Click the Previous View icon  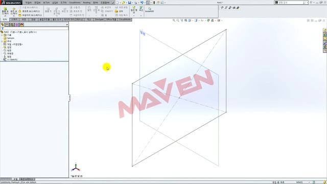(182, 20)
